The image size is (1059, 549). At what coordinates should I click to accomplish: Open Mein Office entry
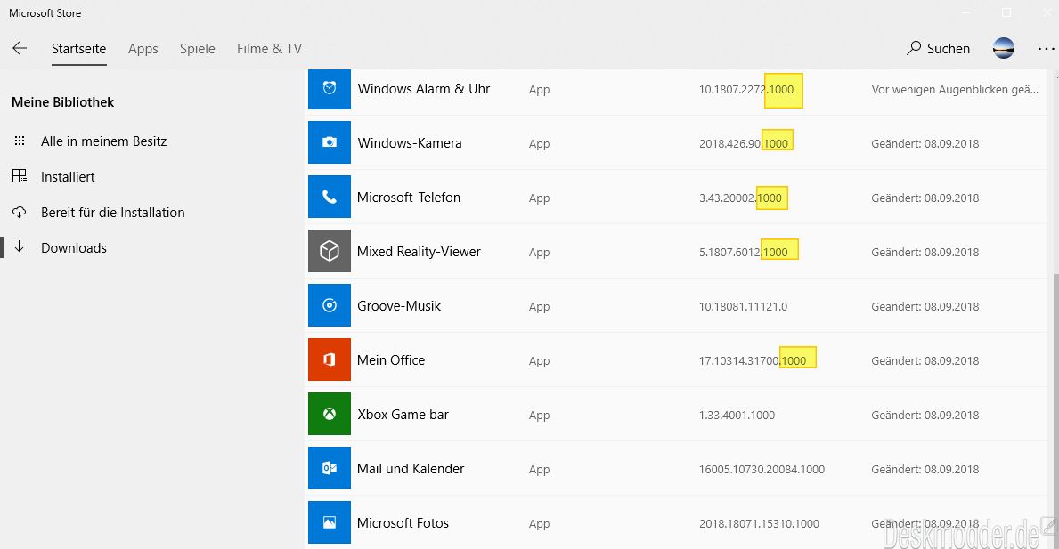390,360
